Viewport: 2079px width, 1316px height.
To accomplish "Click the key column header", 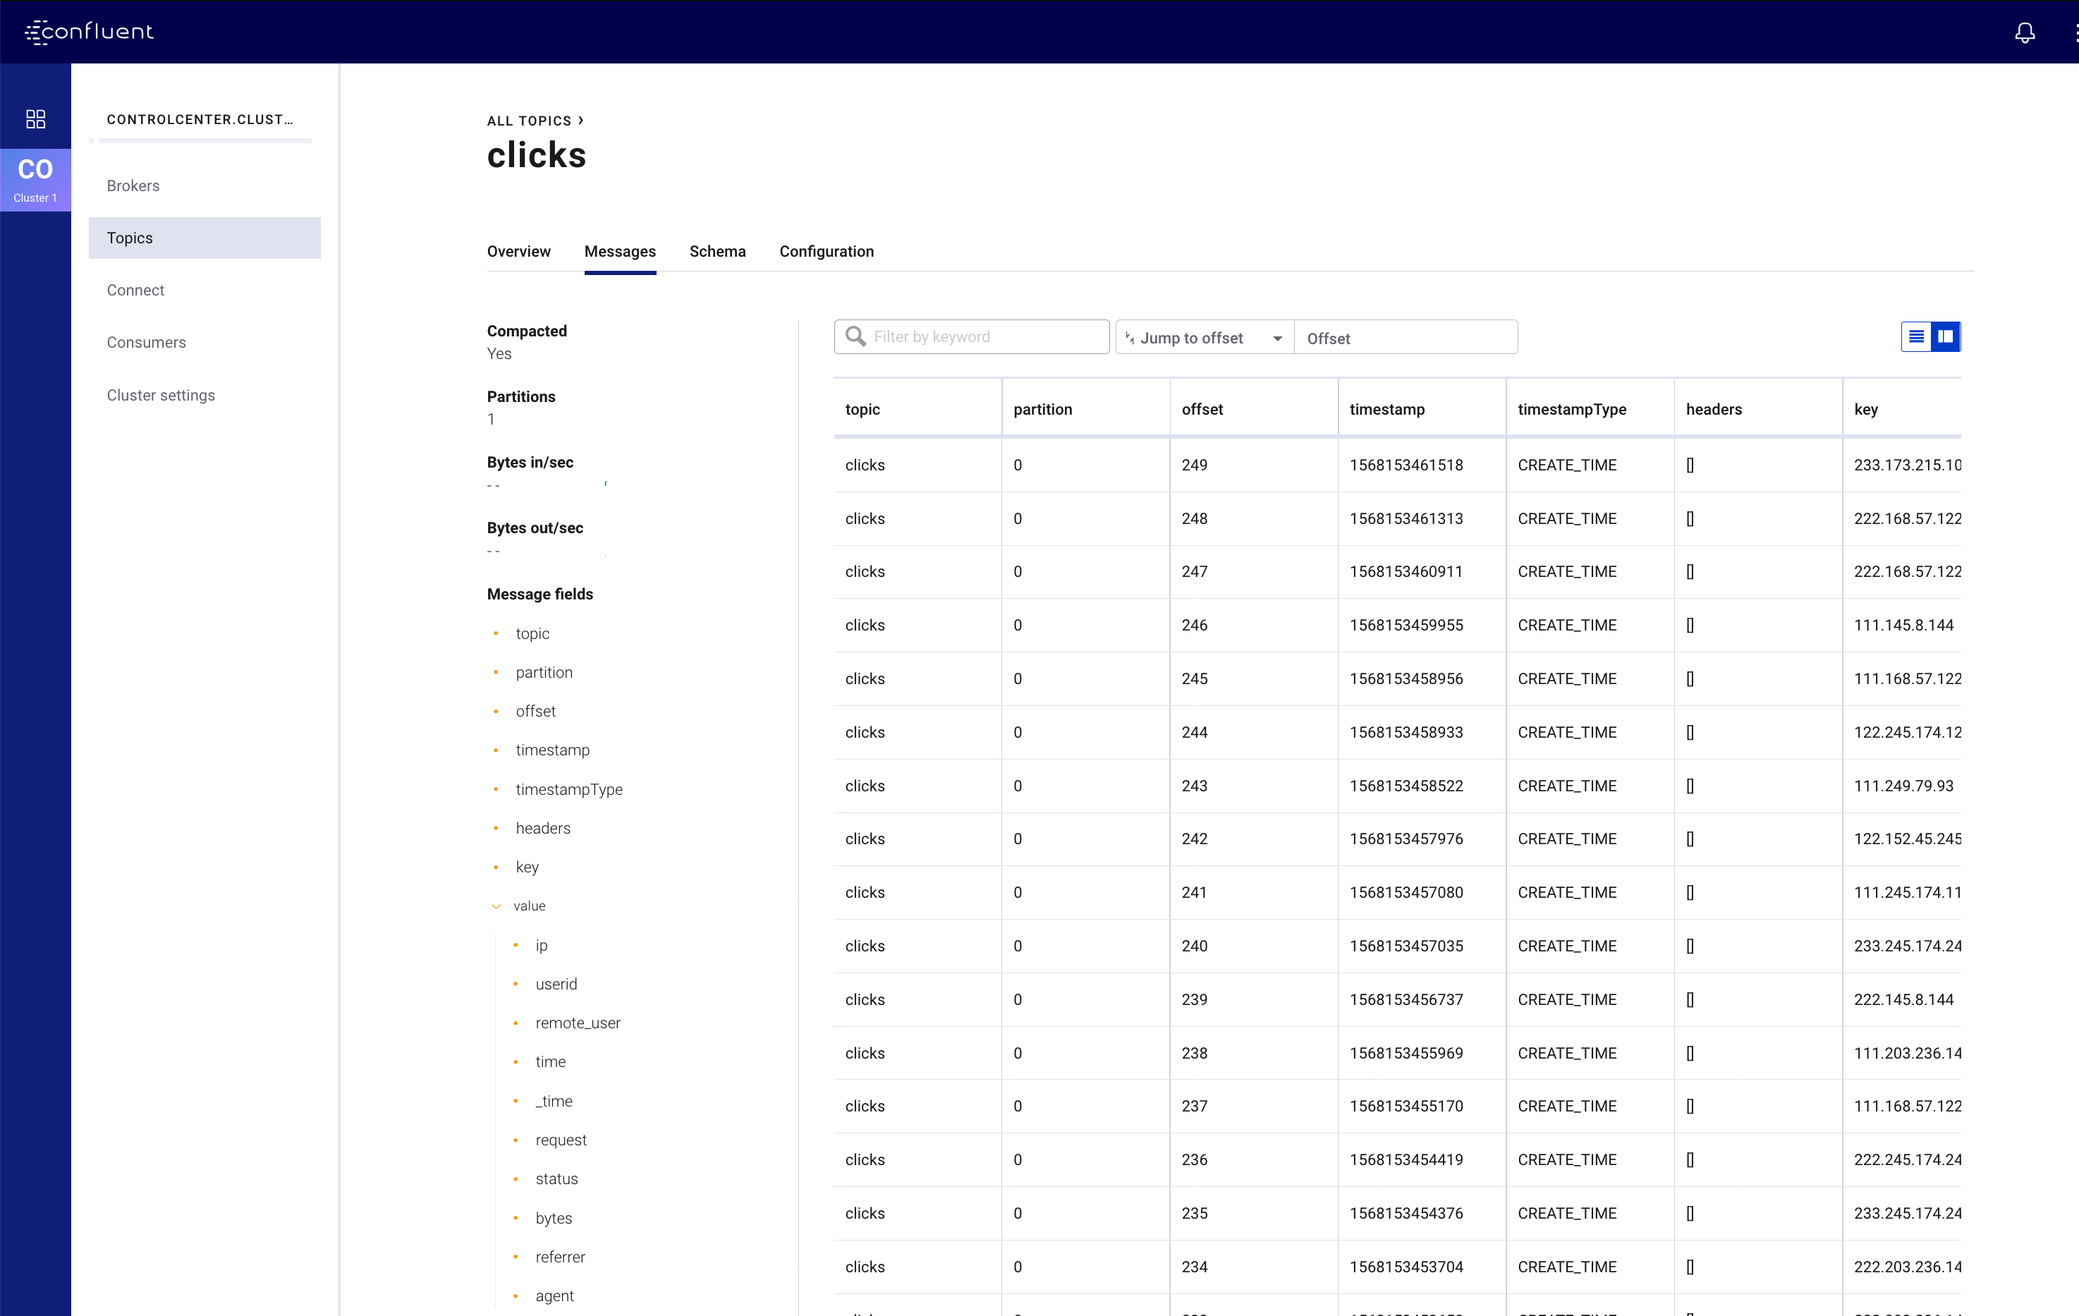I will tap(1866, 409).
